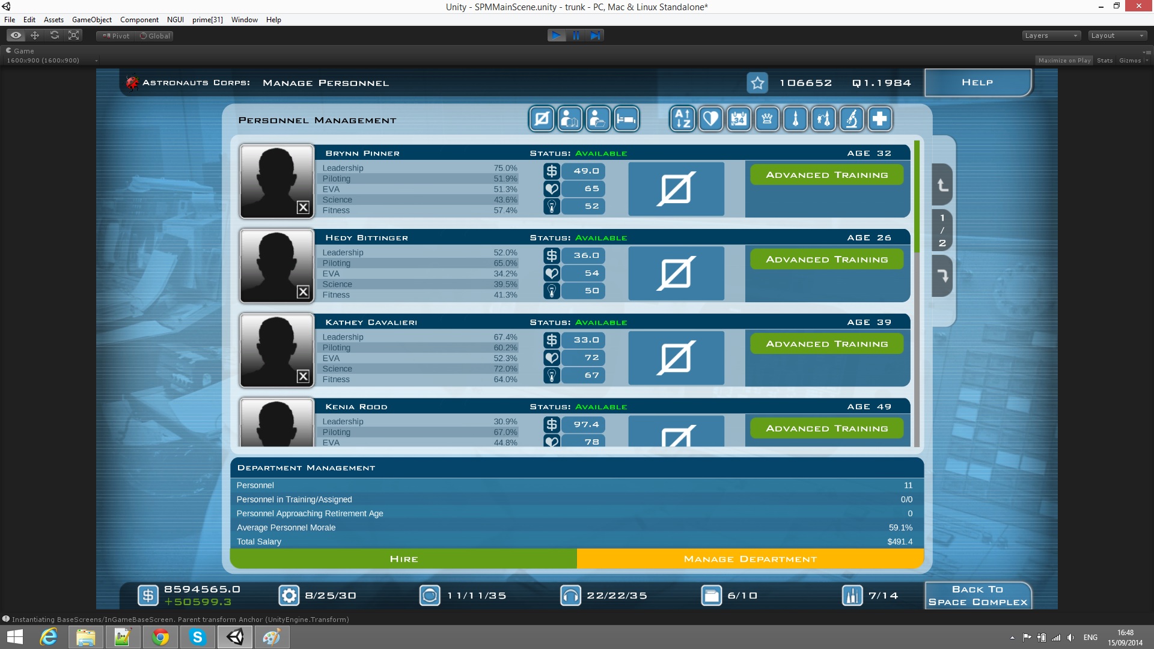Sort personnel by age calendar icon
1154x649 pixels.
click(x=739, y=119)
